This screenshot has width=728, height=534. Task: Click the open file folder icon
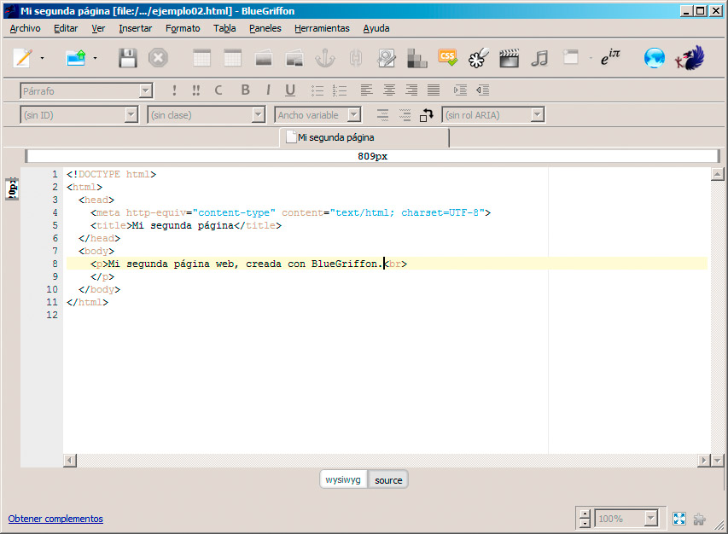(x=76, y=58)
